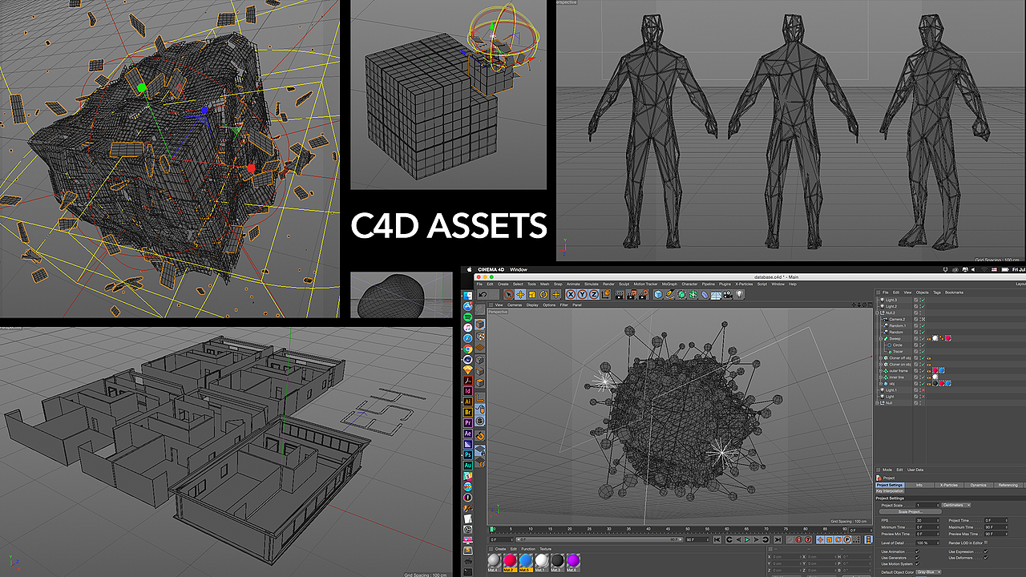
Task: Click the Coordinate System icon
Action: coord(606,294)
